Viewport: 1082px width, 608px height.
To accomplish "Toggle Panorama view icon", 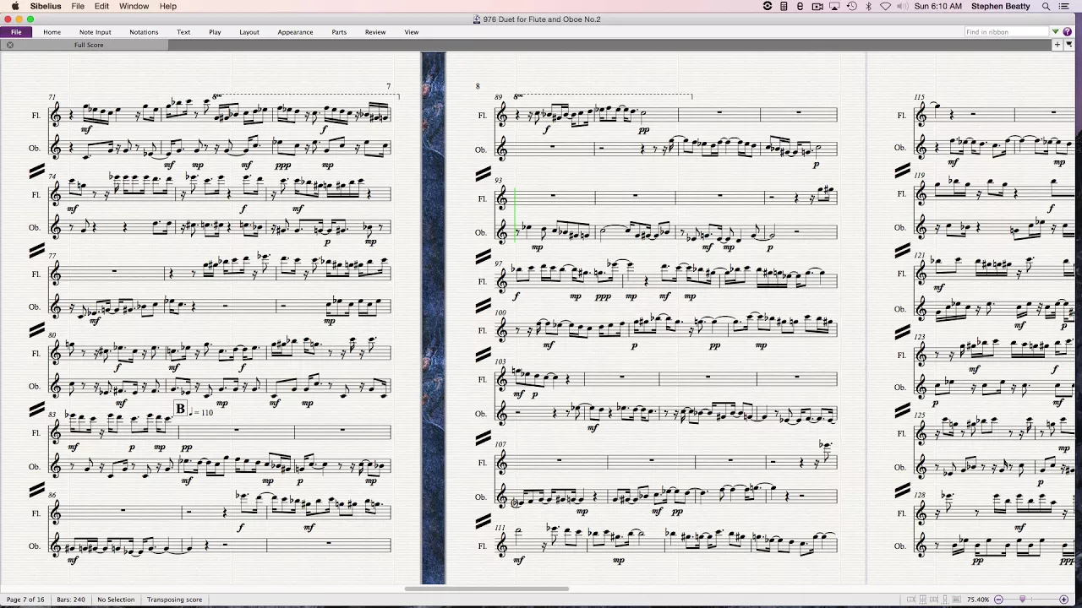I will (956, 600).
